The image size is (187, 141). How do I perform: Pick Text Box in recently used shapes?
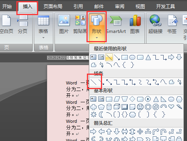[93, 57]
